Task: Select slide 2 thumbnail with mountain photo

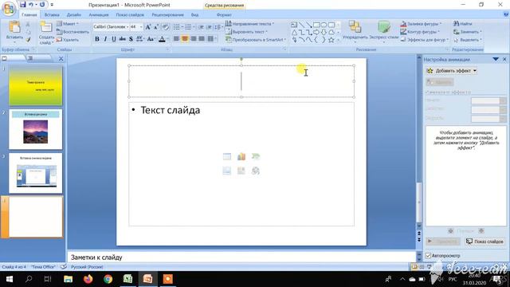Action: (x=35, y=129)
